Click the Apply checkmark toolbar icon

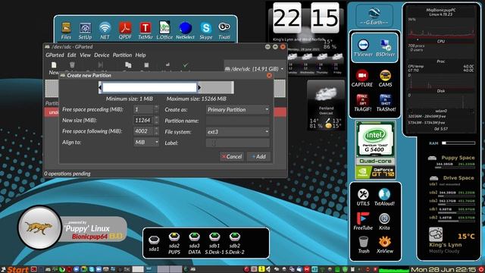(x=185, y=65)
